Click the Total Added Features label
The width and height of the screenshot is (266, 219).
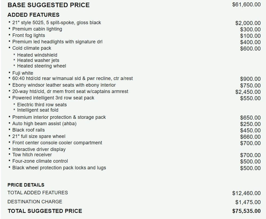[38, 193]
